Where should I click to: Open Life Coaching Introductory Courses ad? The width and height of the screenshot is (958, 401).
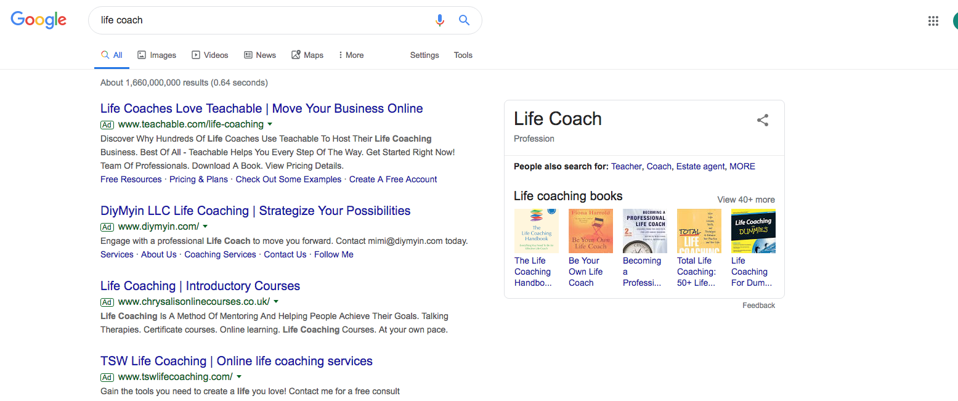tap(200, 286)
